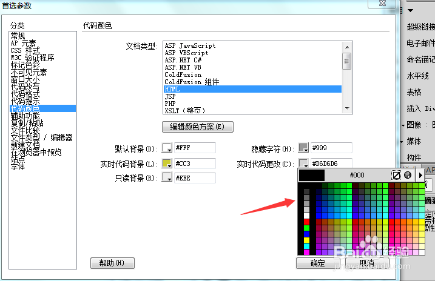This screenshot has height=281, width=435.
Task: Select ASP.NET VB document type
Action: pos(252,67)
